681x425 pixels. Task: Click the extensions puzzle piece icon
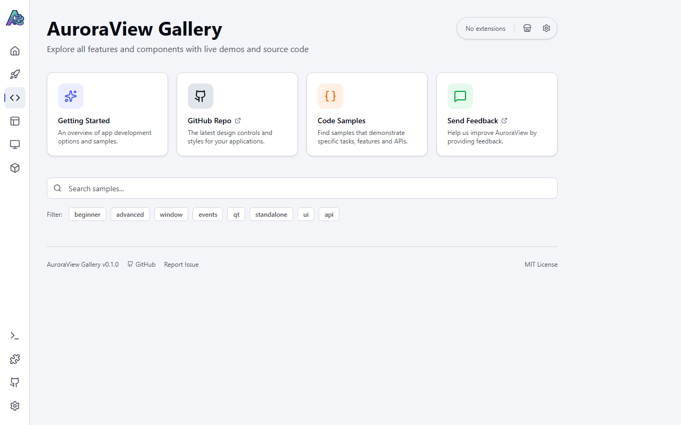coord(14,359)
